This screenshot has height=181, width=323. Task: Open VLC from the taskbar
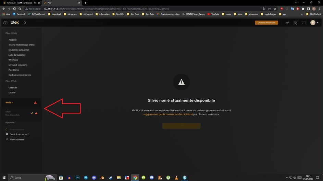tap(176, 178)
